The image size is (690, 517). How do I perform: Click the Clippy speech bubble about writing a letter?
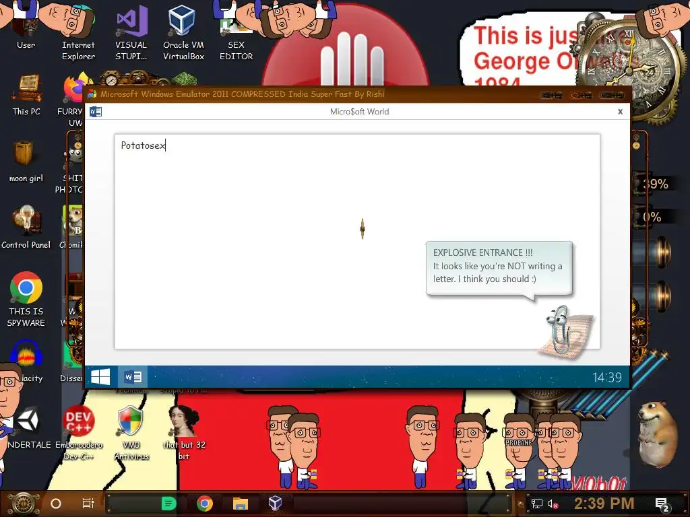(499, 268)
